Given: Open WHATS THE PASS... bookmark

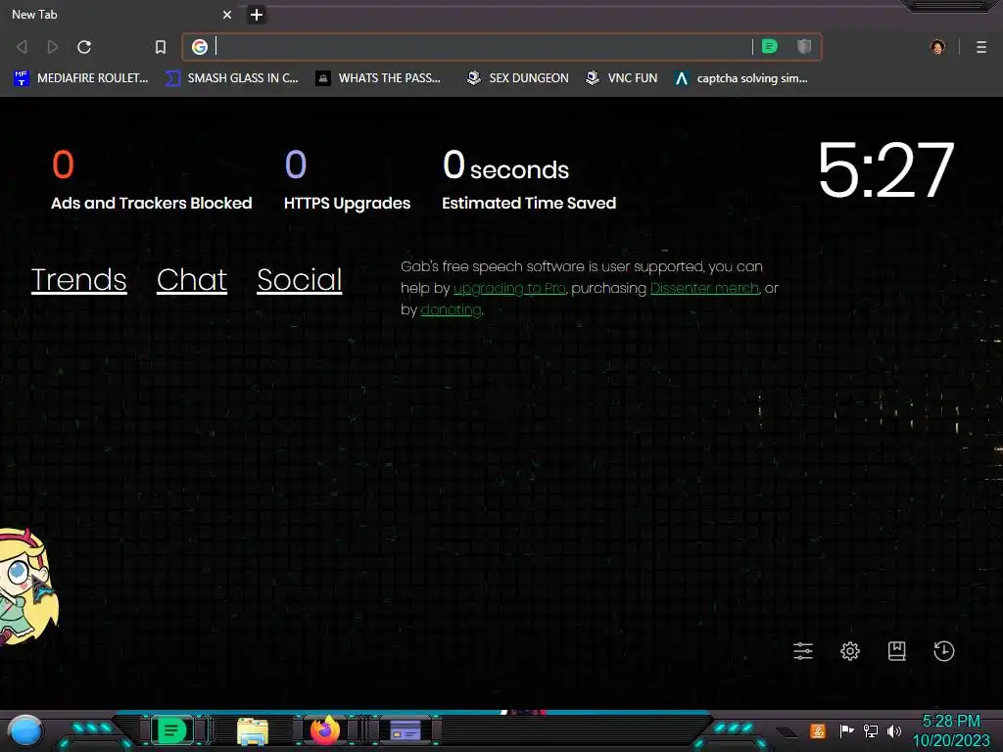Looking at the screenshot, I should 378,78.
